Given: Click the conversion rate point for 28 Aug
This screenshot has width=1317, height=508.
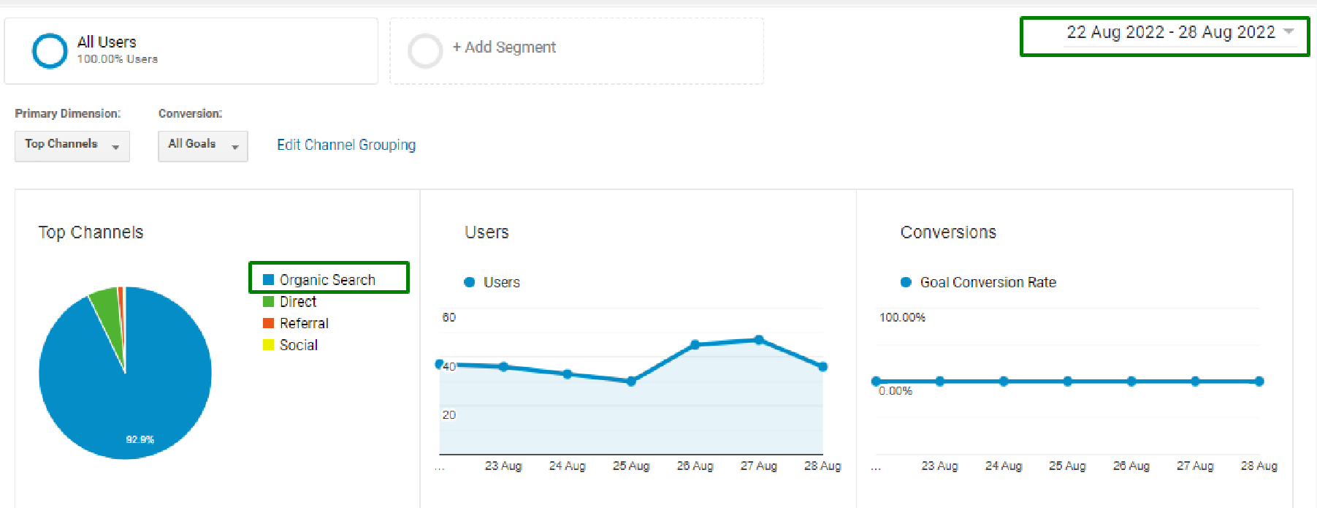Looking at the screenshot, I should point(1259,382).
